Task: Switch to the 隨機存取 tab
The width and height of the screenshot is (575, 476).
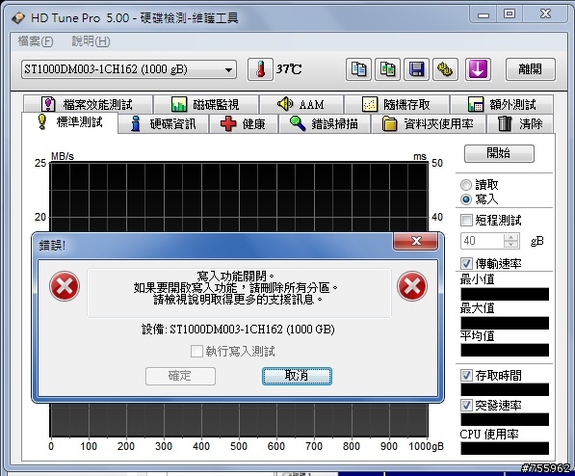Action: coord(397,105)
